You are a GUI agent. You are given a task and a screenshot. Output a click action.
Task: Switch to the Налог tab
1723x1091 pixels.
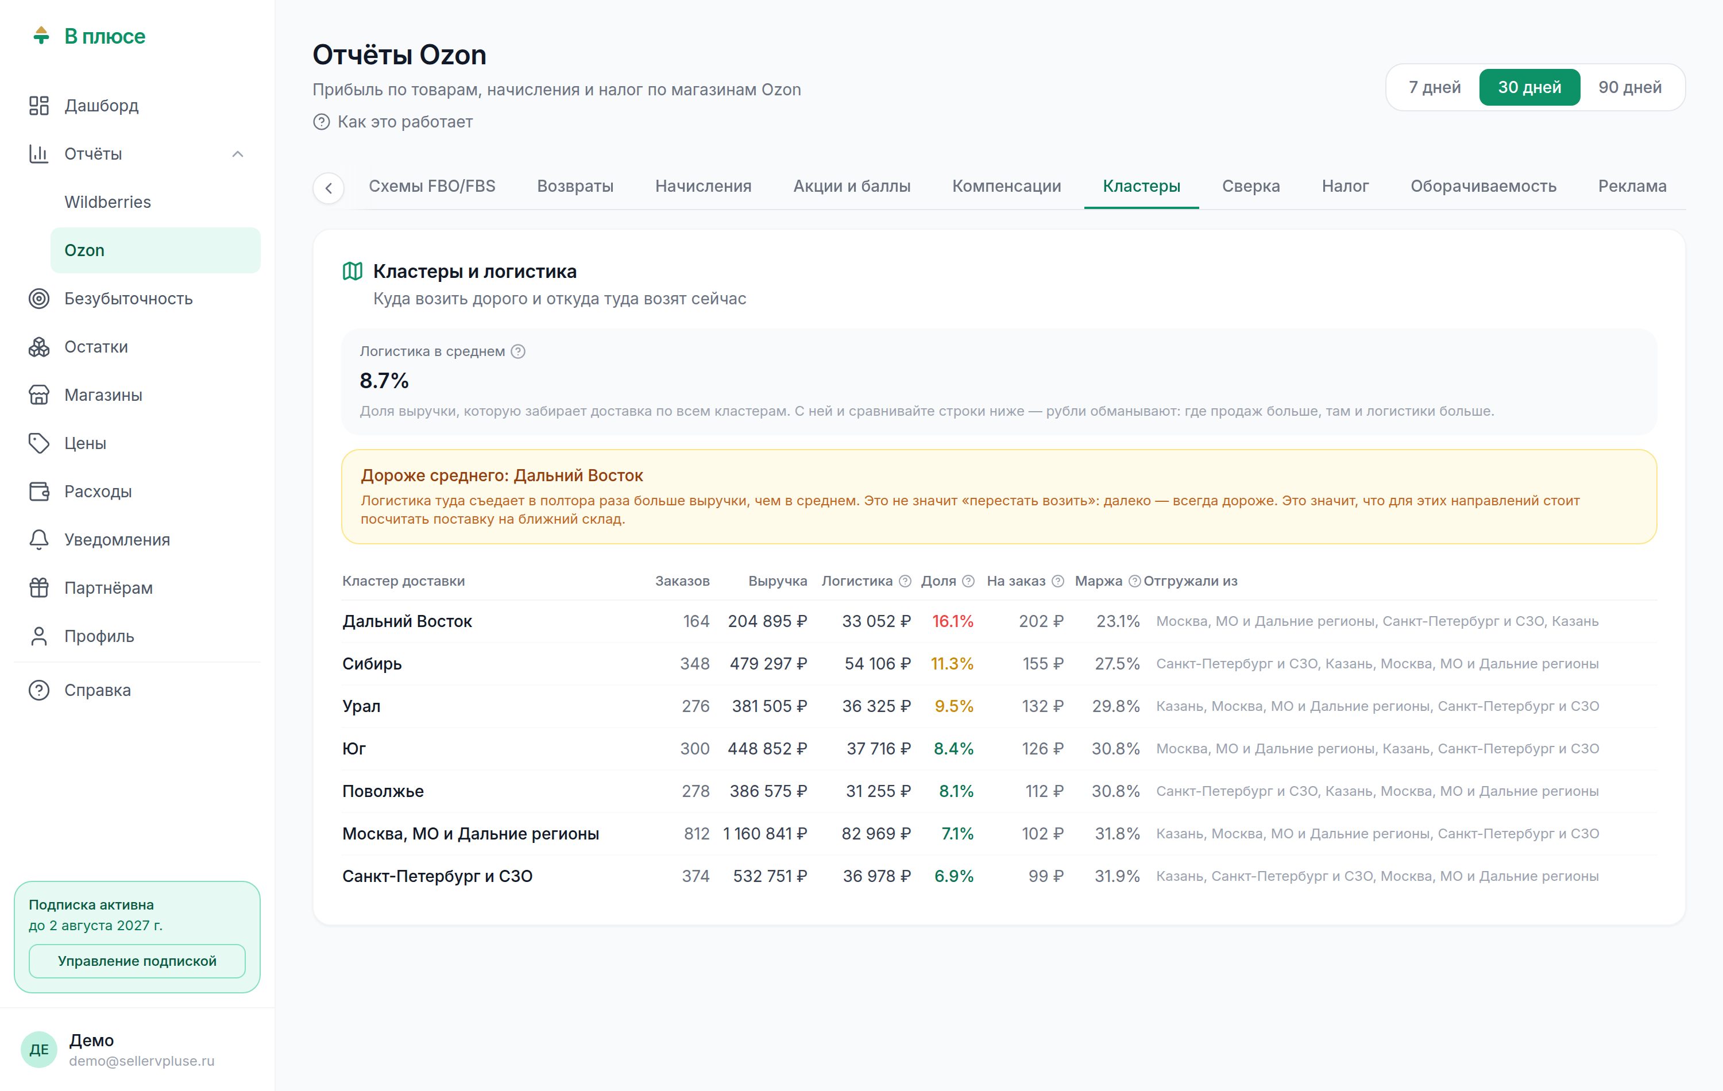pyautogui.click(x=1345, y=186)
